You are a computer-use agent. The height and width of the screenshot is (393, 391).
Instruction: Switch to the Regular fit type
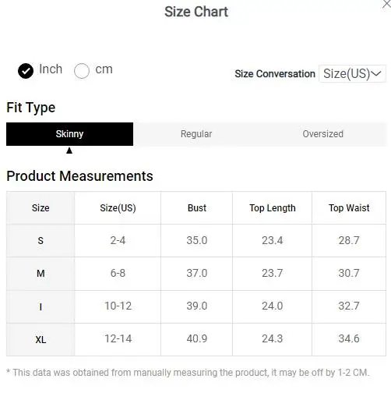point(196,134)
